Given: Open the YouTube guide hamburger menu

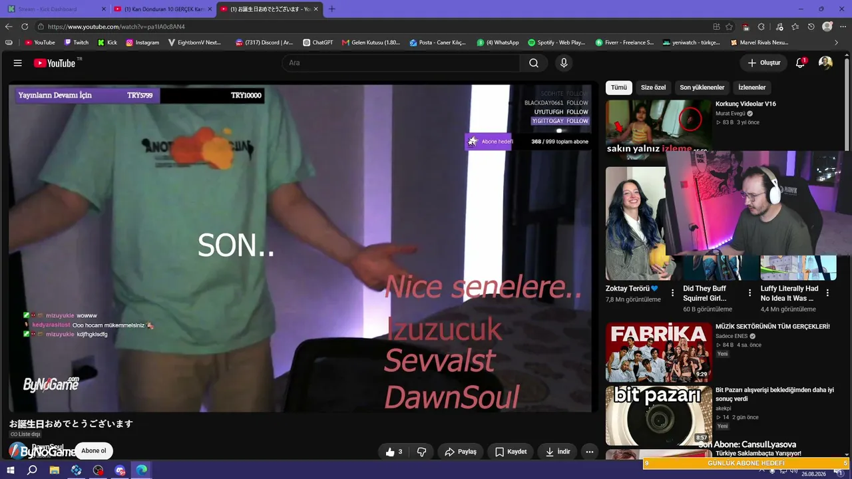Looking at the screenshot, I should pyautogui.click(x=18, y=63).
